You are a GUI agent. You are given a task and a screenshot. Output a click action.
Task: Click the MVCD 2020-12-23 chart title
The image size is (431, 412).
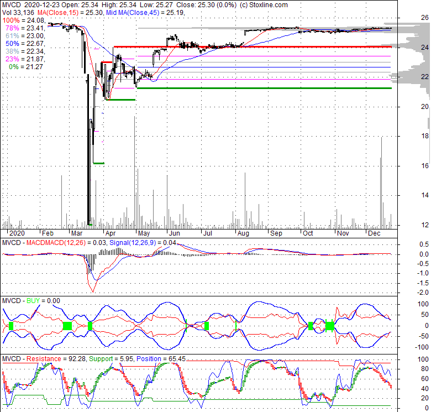[x=31, y=5]
